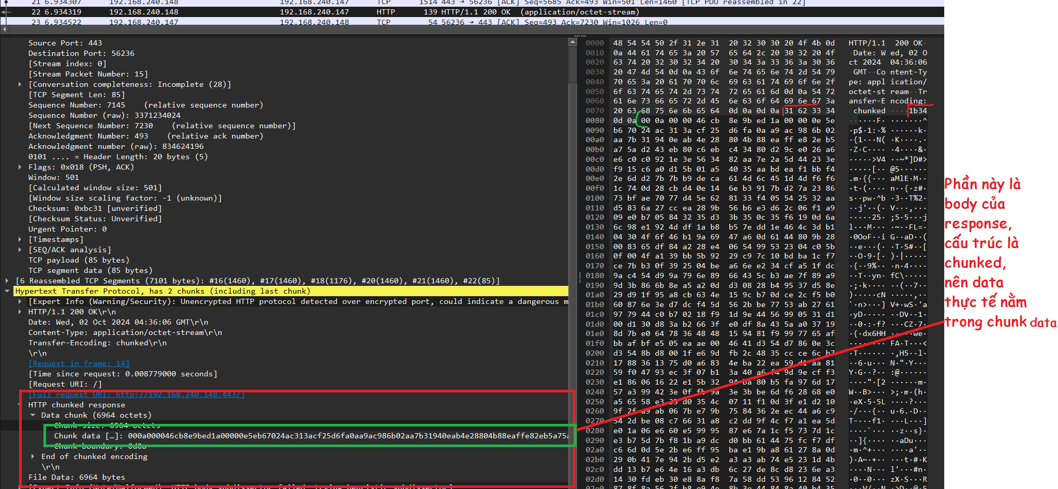Select the Transfer-Encoding: chunked line
The height and width of the screenshot is (489, 1058).
(x=97, y=343)
